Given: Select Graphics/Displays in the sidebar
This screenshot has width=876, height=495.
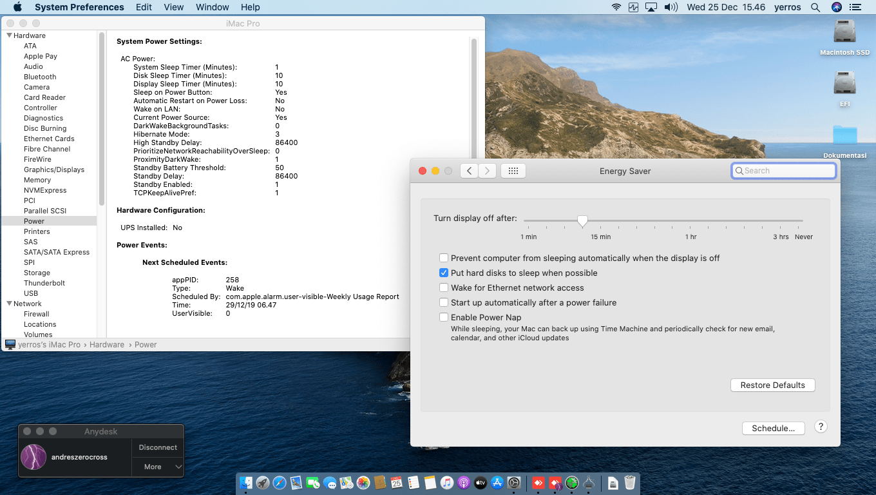Looking at the screenshot, I should point(54,170).
